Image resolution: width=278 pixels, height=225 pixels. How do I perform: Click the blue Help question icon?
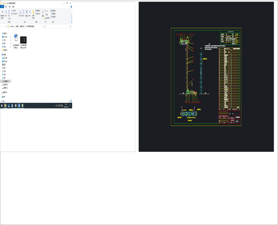tap(71, 7)
